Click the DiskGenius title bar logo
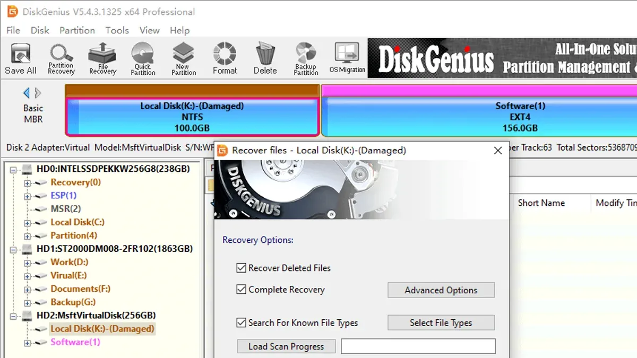 [12, 11]
